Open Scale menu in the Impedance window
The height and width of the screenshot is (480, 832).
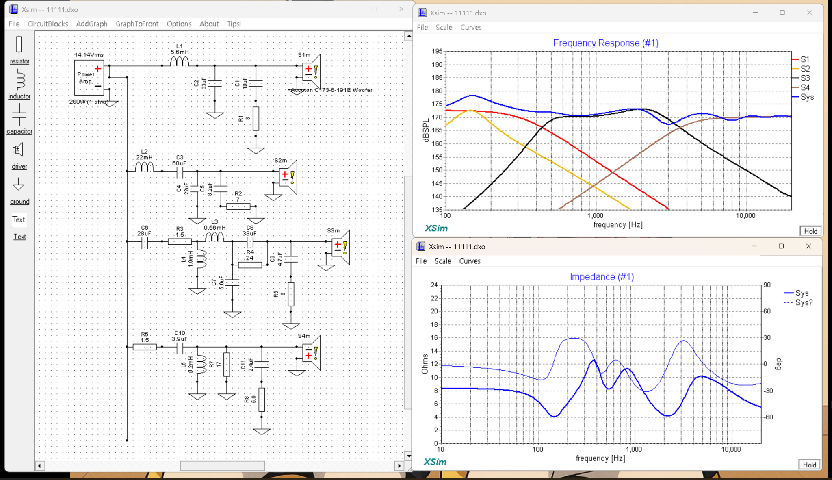[x=443, y=261]
